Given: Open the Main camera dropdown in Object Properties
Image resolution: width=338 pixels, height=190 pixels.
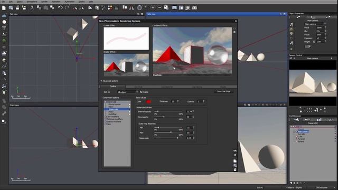Looking at the screenshot, I should click(x=315, y=24).
